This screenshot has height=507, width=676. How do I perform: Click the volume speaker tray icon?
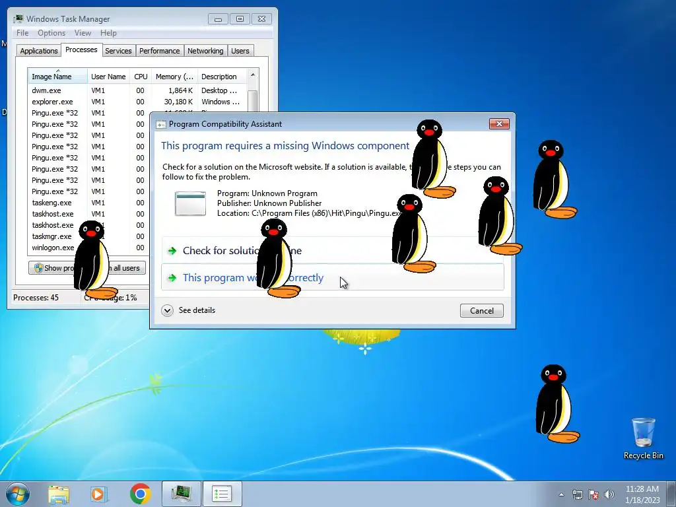coord(609,494)
